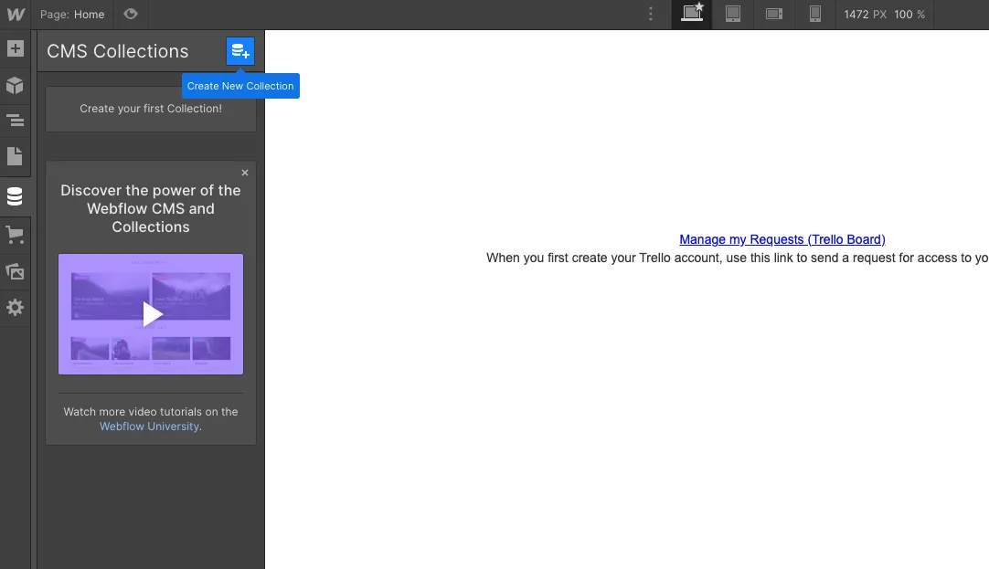Open the Webflow University link
The height and width of the screenshot is (569, 989).
pos(150,426)
